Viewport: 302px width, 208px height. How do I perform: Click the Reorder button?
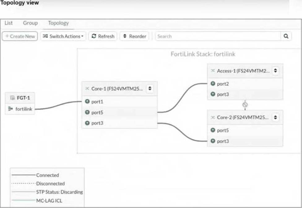134,36
